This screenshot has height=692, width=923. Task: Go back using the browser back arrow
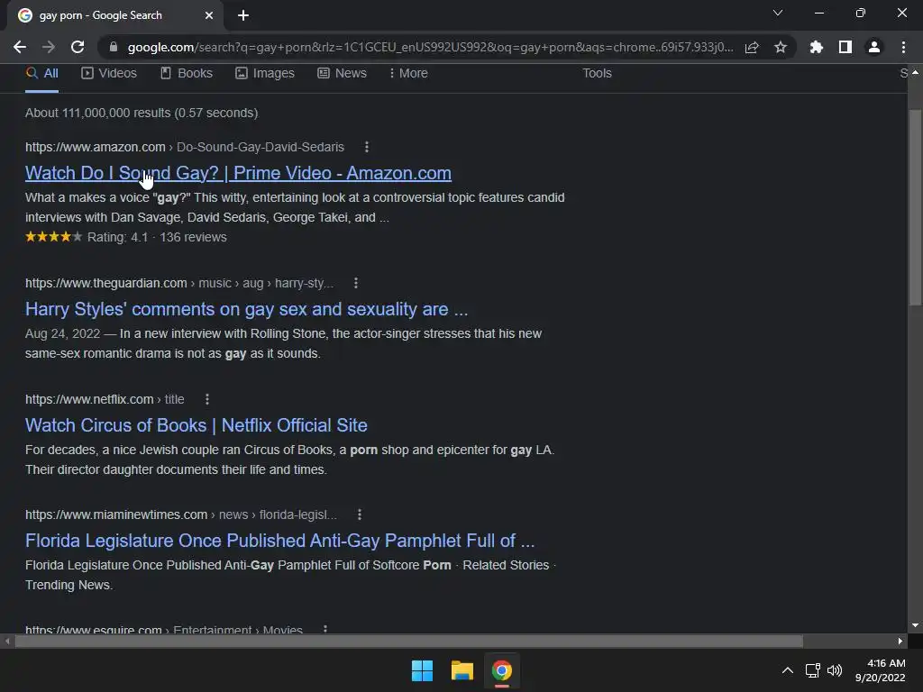click(x=20, y=47)
